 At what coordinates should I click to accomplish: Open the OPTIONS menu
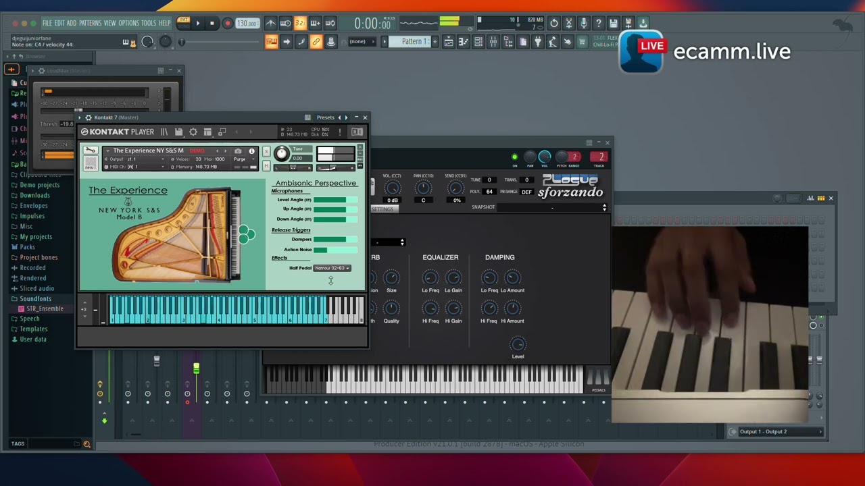[x=128, y=23]
